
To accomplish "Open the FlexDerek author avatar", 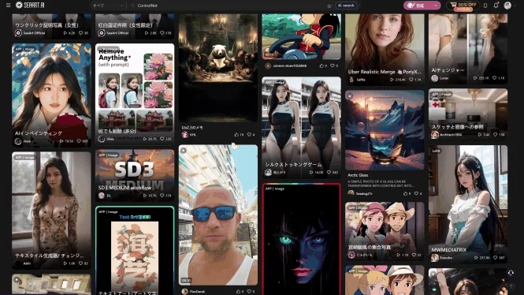I will coord(184,291).
